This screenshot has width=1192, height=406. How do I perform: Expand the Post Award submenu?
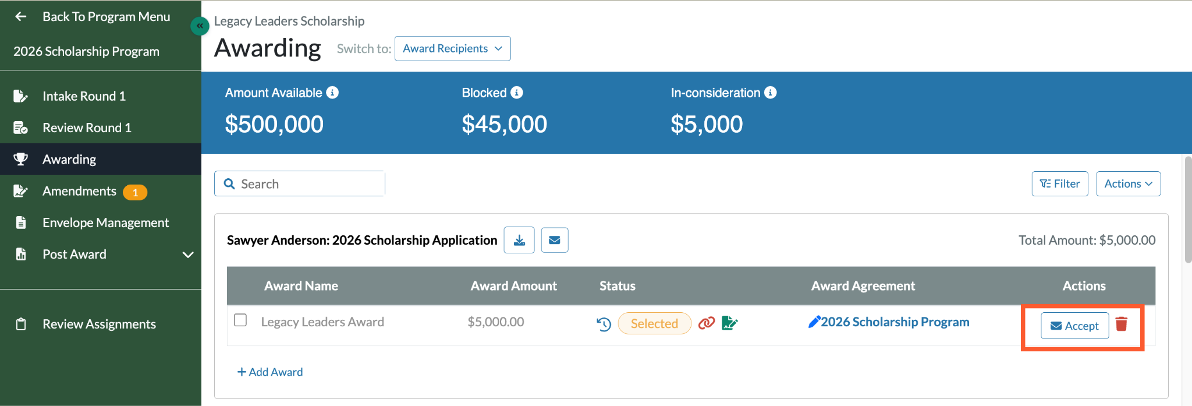pos(187,255)
